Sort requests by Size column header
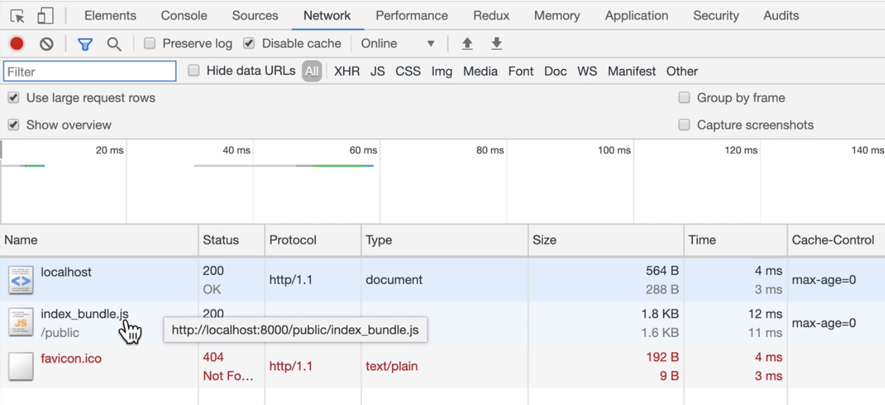 click(x=544, y=240)
